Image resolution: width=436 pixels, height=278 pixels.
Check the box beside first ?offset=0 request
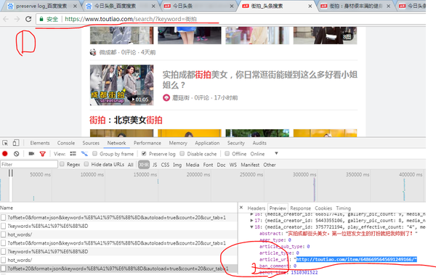(3, 218)
